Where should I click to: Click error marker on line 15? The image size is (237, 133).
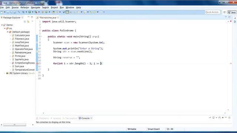pos(37,64)
